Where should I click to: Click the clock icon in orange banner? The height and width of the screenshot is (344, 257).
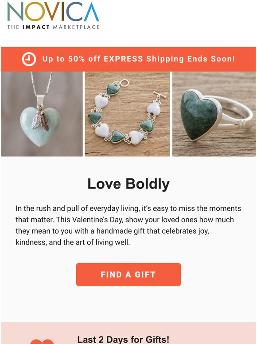click(x=29, y=59)
